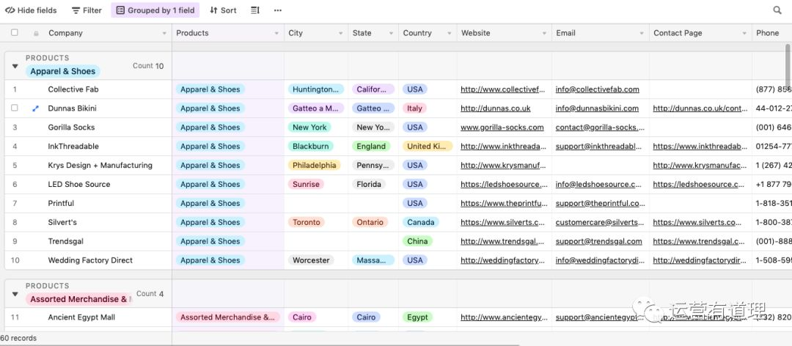Image resolution: width=792 pixels, height=346 pixels.
Task: Click the Worcester city tag
Action: pyautogui.click(x=312, y=261)
